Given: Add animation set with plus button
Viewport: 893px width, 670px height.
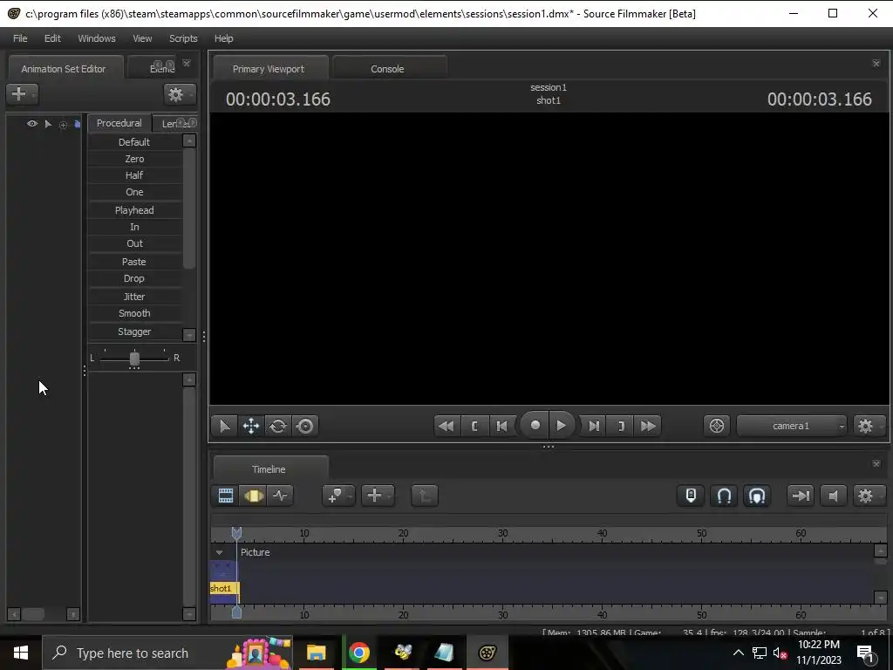Looking at the screenshot, I should tap(22, 93).
